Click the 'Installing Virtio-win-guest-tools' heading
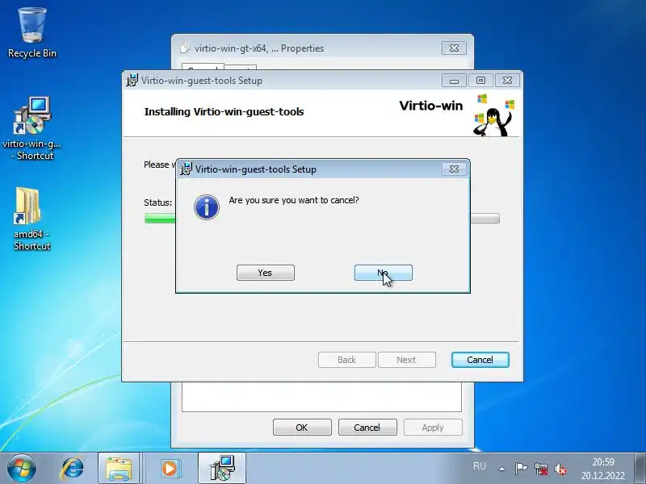This screenshot has width=646, height=484. [224, 111]
